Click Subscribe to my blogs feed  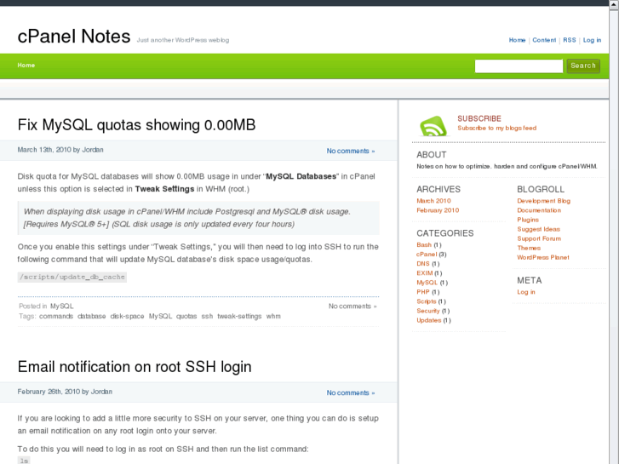pos(497,128)
